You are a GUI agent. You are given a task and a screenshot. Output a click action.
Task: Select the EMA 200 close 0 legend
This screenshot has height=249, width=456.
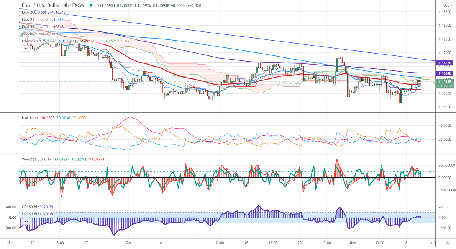[x=36, y=13]
